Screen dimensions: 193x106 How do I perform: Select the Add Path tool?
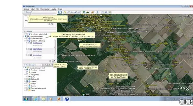[72, 12]
